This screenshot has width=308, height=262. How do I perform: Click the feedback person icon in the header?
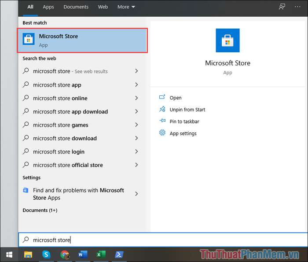pyautogui.click(x=282, y=7)
